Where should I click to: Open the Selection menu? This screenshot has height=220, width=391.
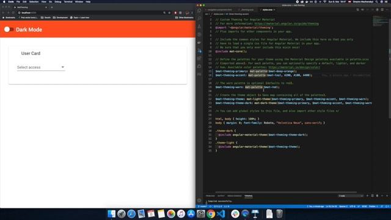coord(34,1)
